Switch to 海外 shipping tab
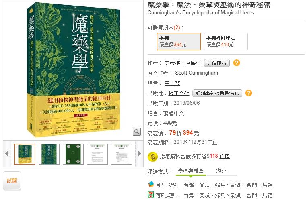This screenshot has height=216, width=307. click(221, 171)
